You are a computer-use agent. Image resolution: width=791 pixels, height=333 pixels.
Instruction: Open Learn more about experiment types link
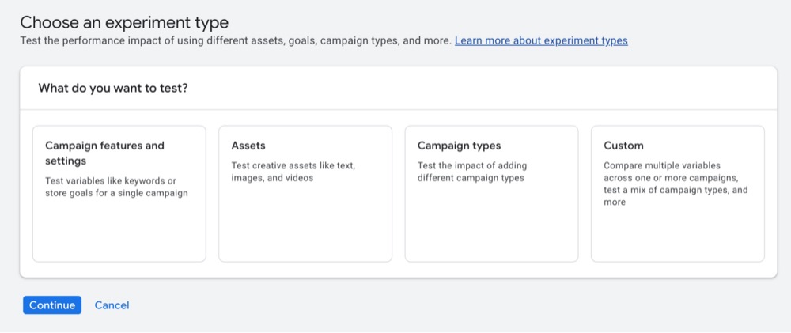(x=541, y=40)
